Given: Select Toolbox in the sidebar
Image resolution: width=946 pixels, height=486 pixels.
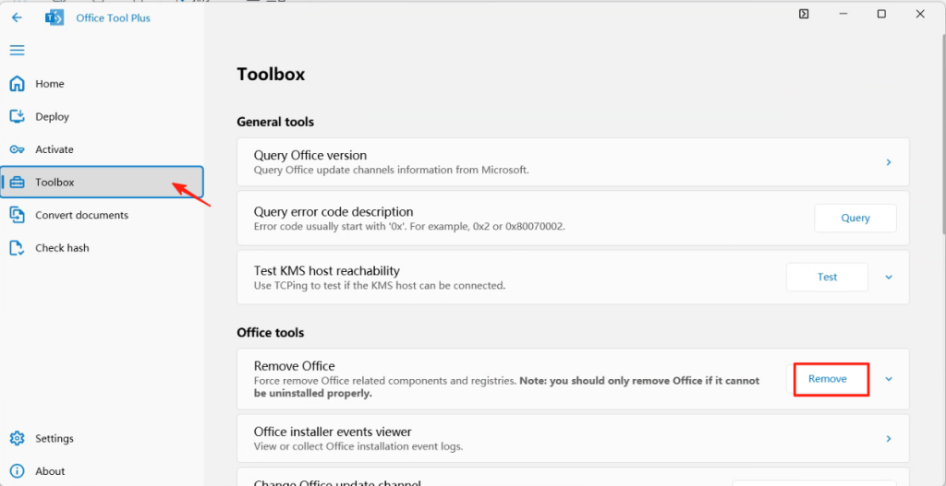Looking at the screenshot, I should 55,183.
